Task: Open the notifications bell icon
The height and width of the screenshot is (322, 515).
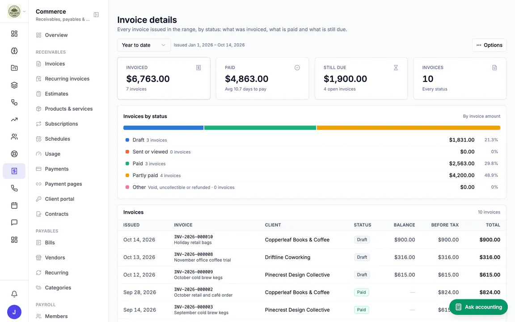Action: [x=14, y=294]
